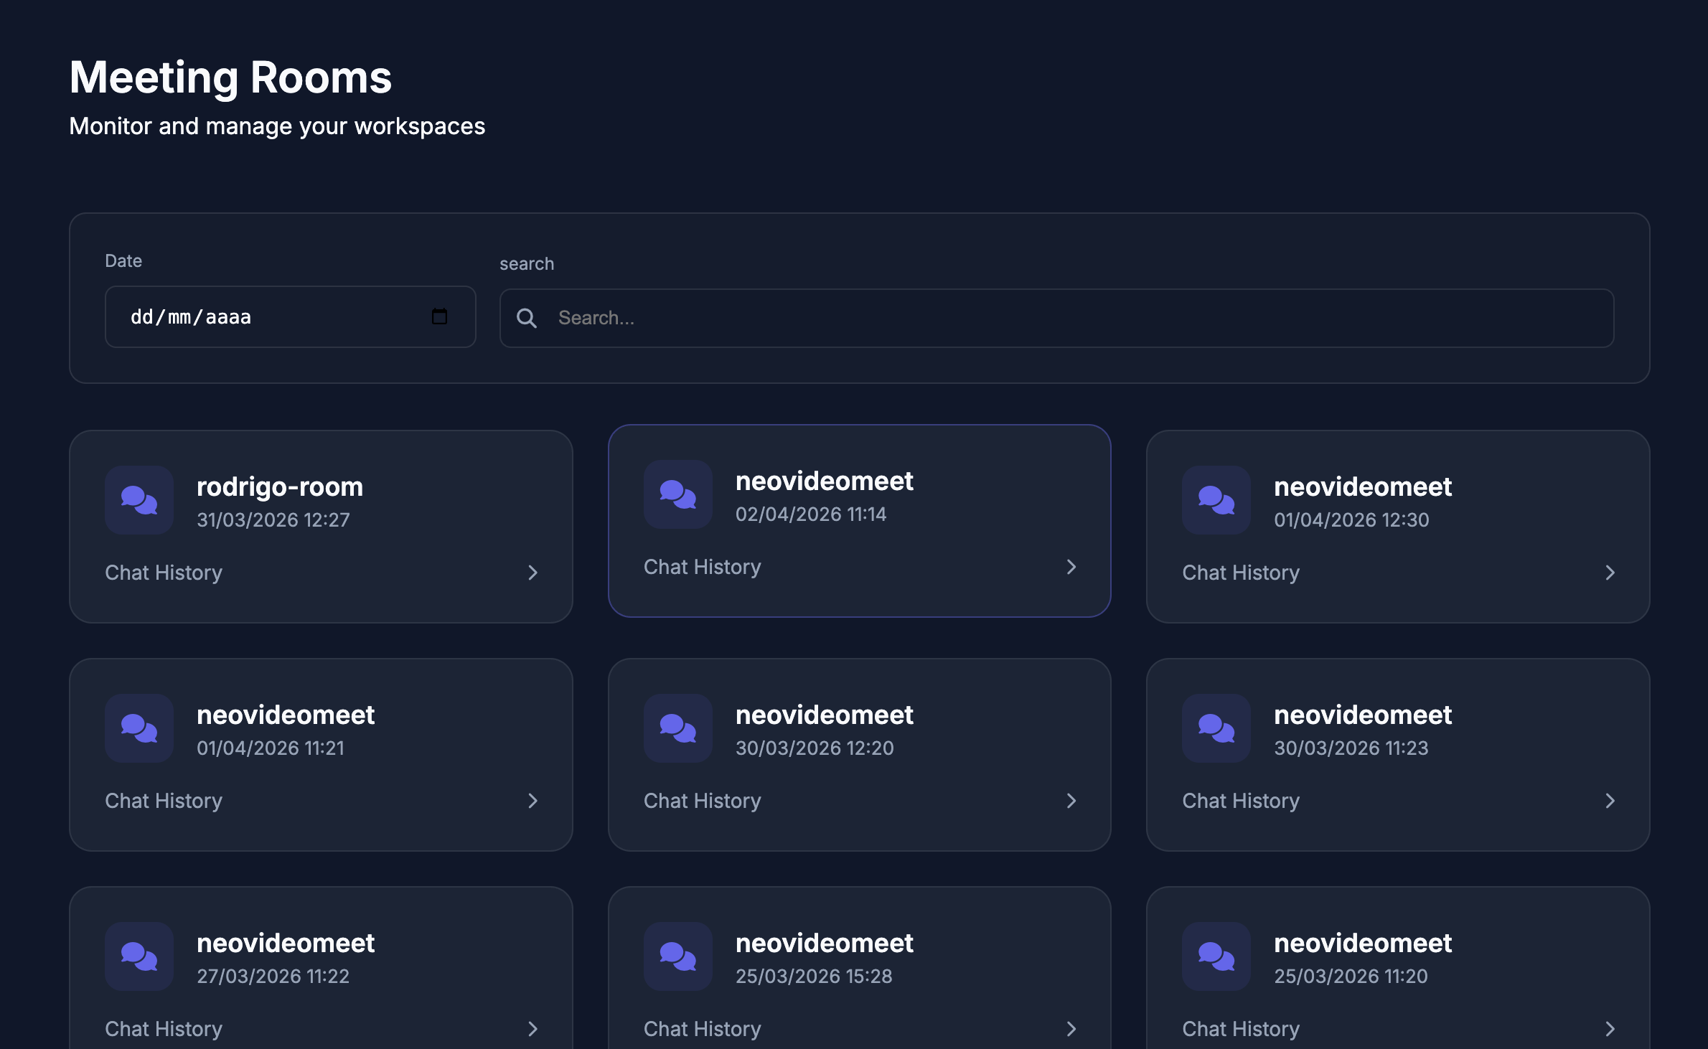Click chat icon of the 30/03/2026 11:23 room
The image size is (1708, 1049).
click(x=1216, y=728)
